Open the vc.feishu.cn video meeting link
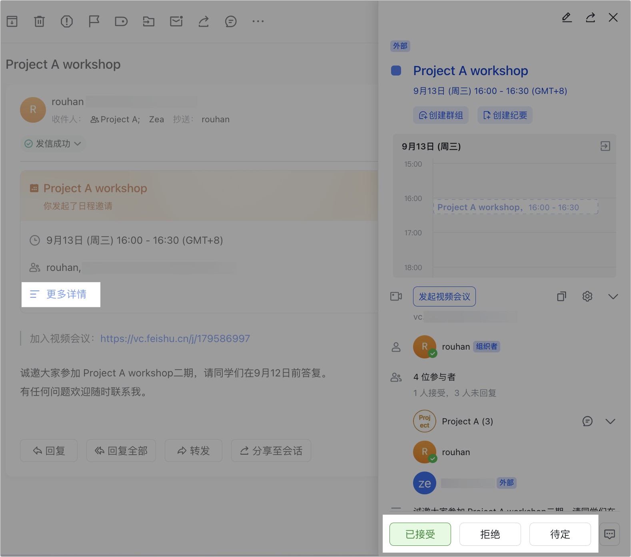 coord(175,339)
